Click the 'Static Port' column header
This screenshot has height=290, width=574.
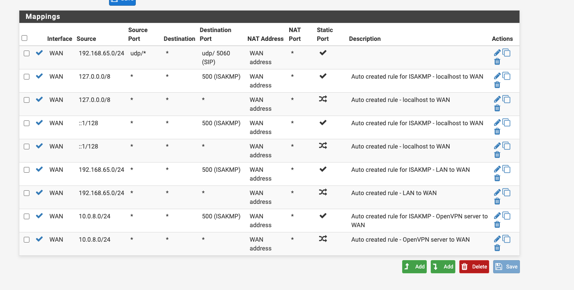coord(325,34)
